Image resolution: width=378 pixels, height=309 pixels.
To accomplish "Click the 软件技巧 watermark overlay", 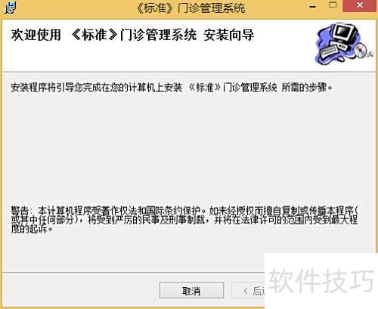I will coord(321,281).
